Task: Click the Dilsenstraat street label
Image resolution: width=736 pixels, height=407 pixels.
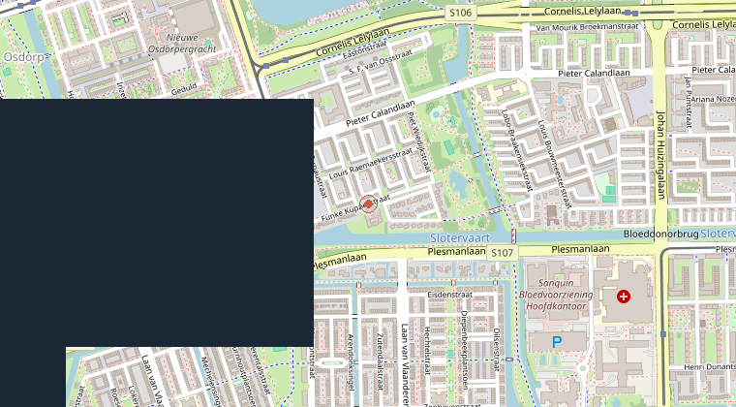Action: (x=497, y=350)
